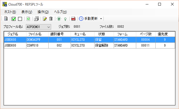Click the red PDF export icon
Viewport: 179px width, 109px height.
point(73,19)
